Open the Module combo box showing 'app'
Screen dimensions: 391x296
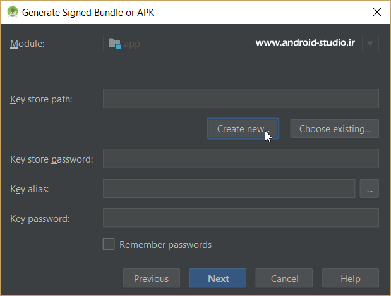pyautogui.click(x=234, y=44)
